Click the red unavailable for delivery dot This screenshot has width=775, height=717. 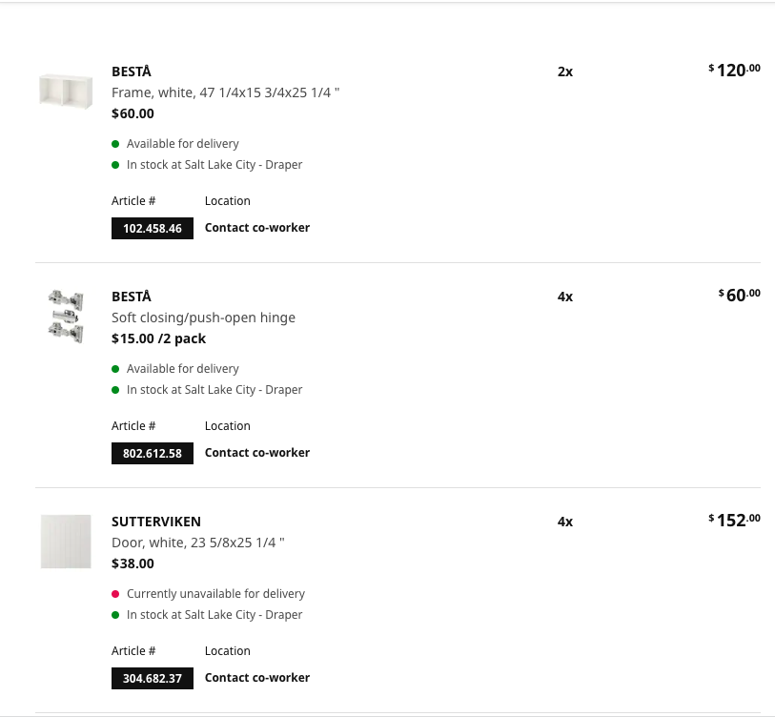pyautogui.click(x=115, y=594)
